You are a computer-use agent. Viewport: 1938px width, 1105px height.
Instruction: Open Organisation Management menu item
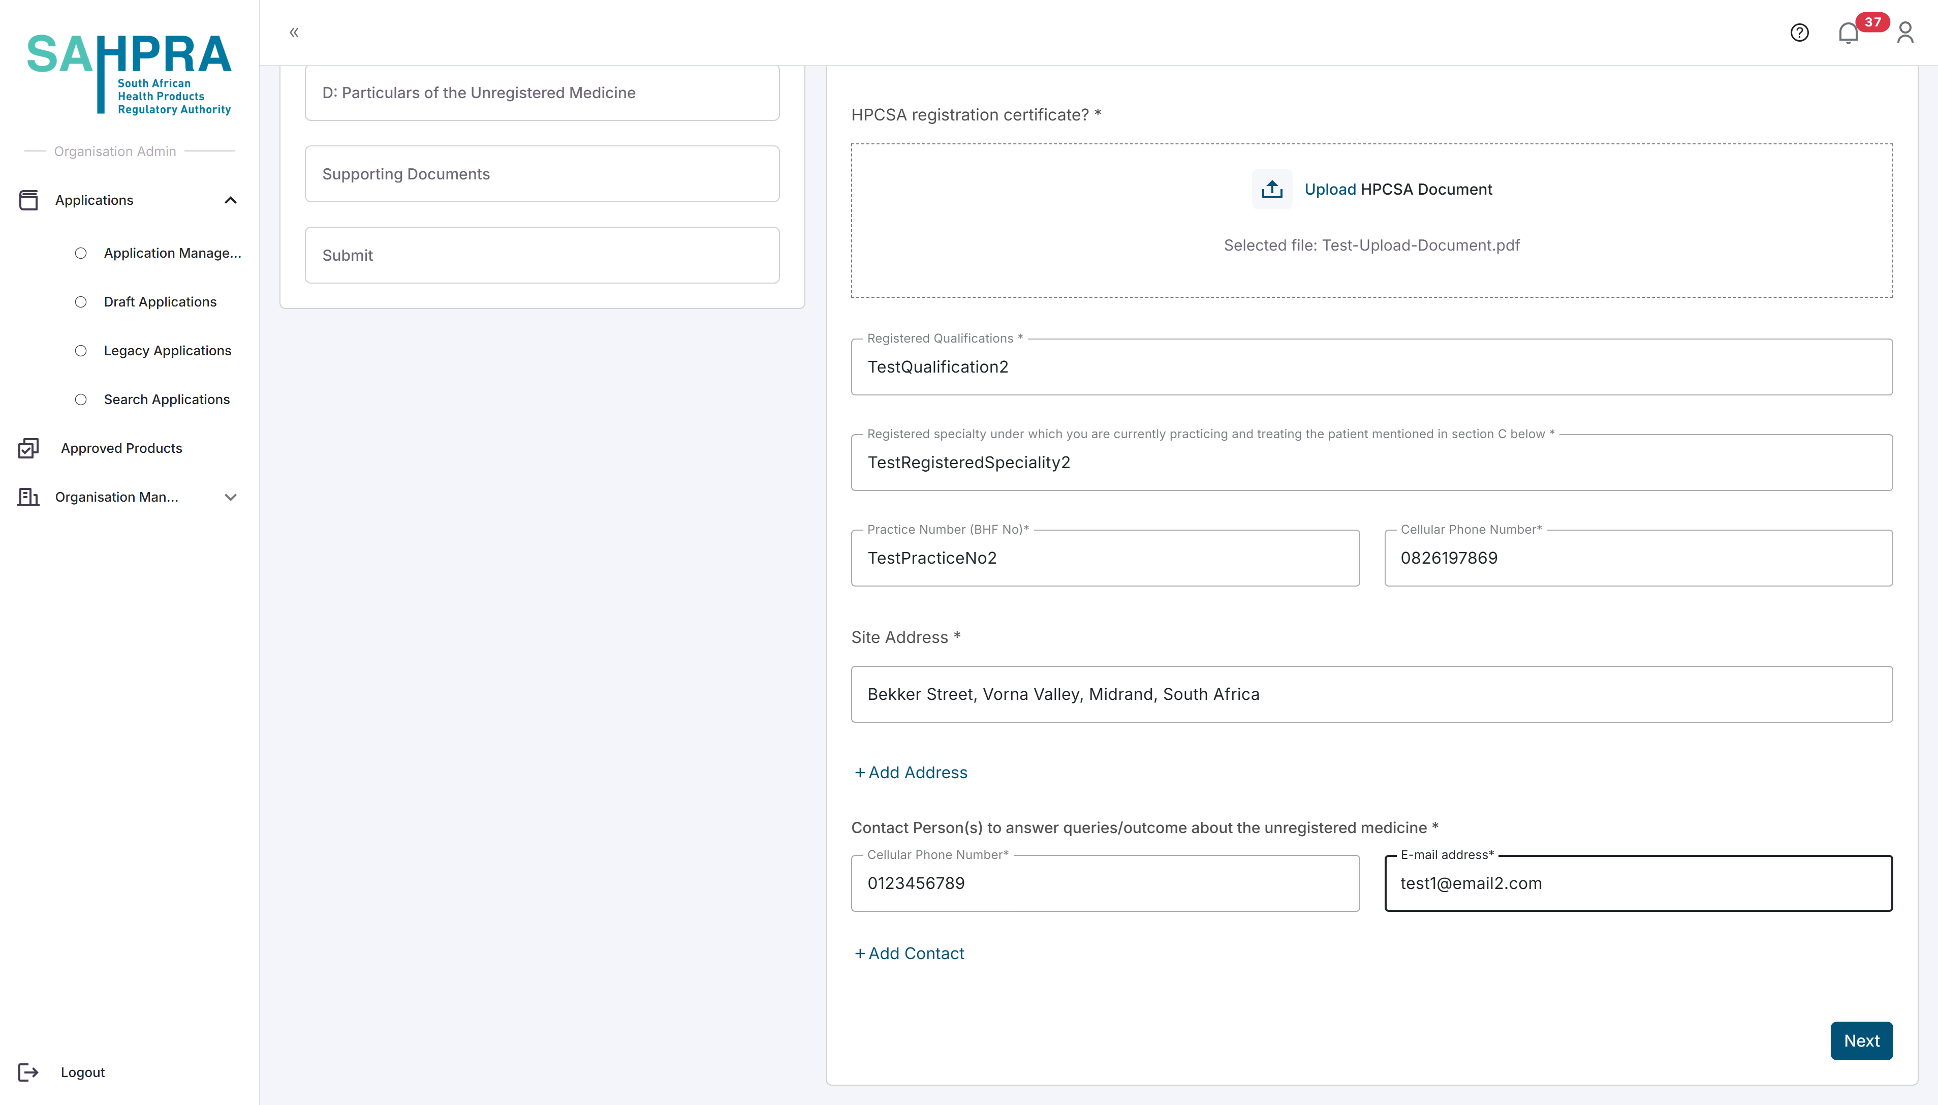(117, 497)
